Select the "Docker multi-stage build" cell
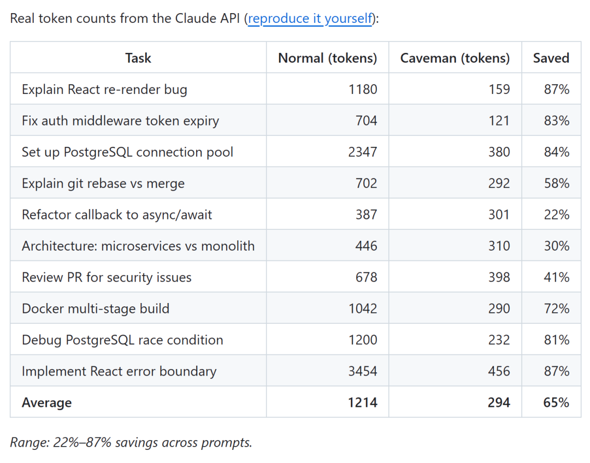This screenshot has height=463, width=590. click(x=96, y=308)
